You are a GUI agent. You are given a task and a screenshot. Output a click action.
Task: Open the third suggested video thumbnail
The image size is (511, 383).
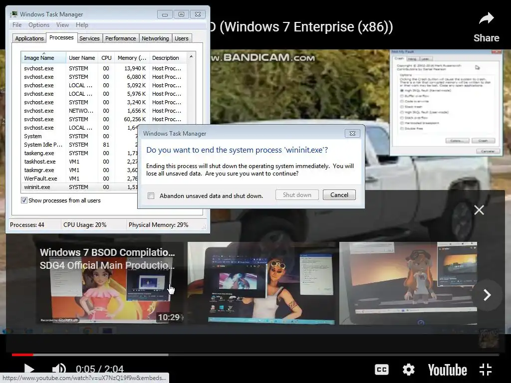click(408, 283)
